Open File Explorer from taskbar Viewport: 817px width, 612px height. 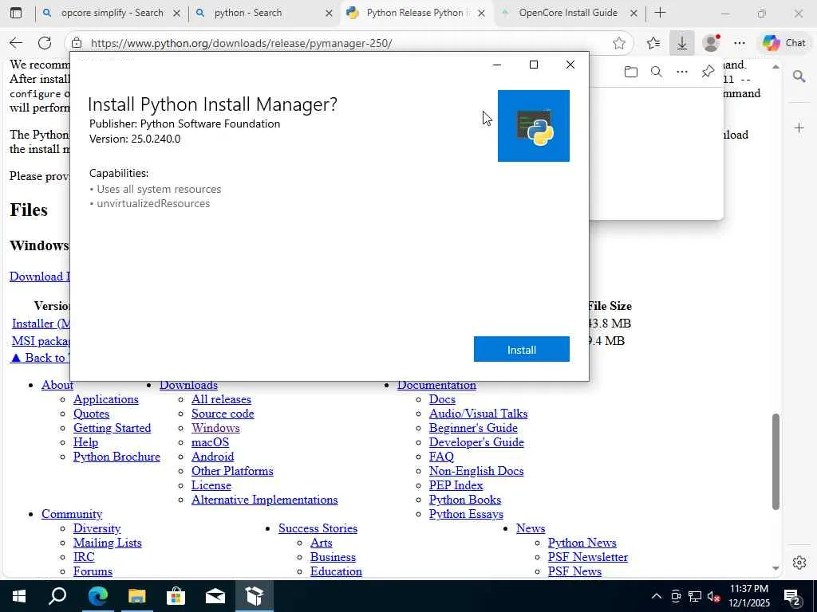tap(136, 596)
